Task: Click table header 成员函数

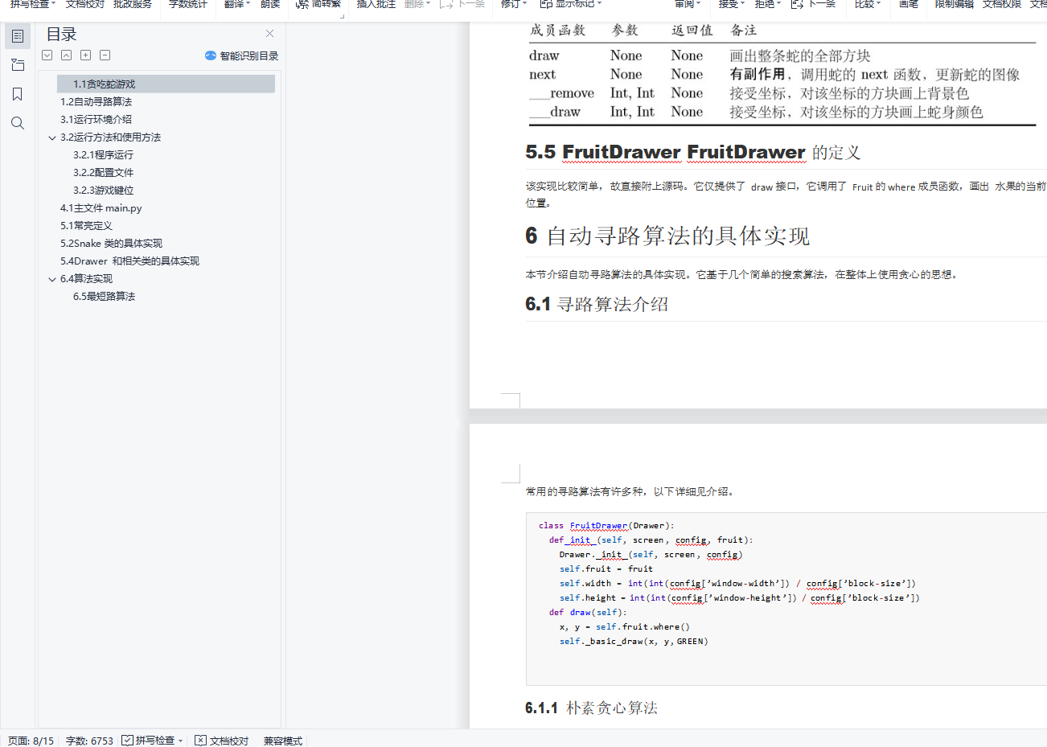Action: (558, 31)
